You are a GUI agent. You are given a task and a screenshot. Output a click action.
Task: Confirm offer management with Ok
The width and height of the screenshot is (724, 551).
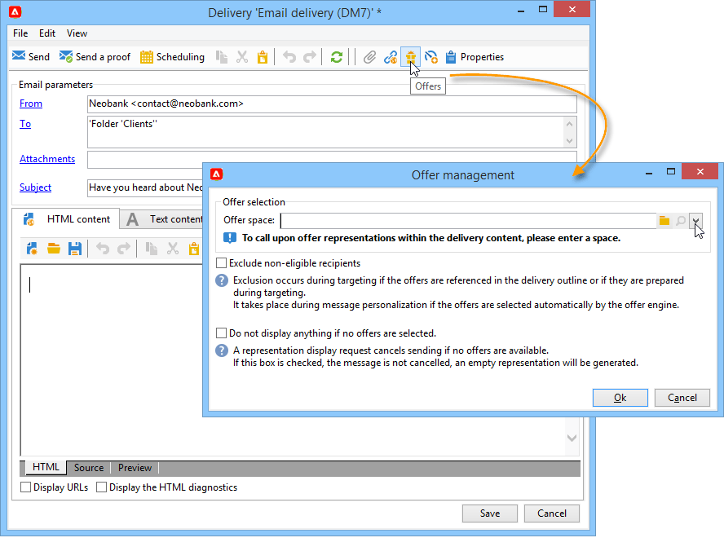620,398
